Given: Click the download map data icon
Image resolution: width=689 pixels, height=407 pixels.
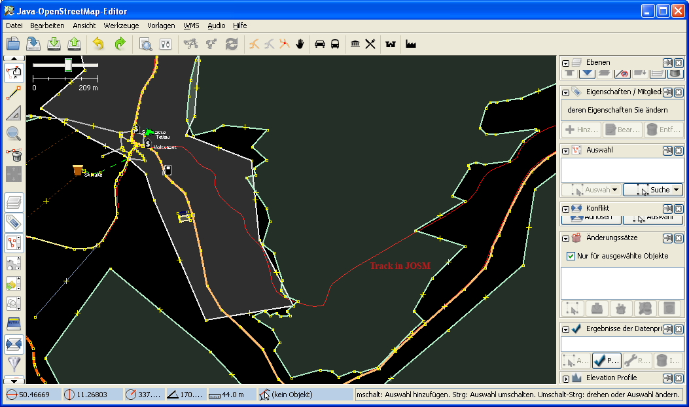Looking at the screenshot, I should tap(54, 44).
